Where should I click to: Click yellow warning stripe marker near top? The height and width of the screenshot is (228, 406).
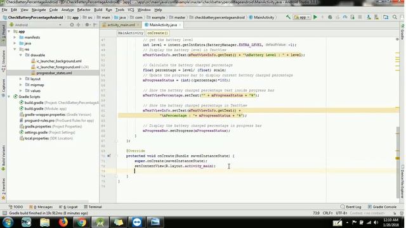[x=398, y=53]
